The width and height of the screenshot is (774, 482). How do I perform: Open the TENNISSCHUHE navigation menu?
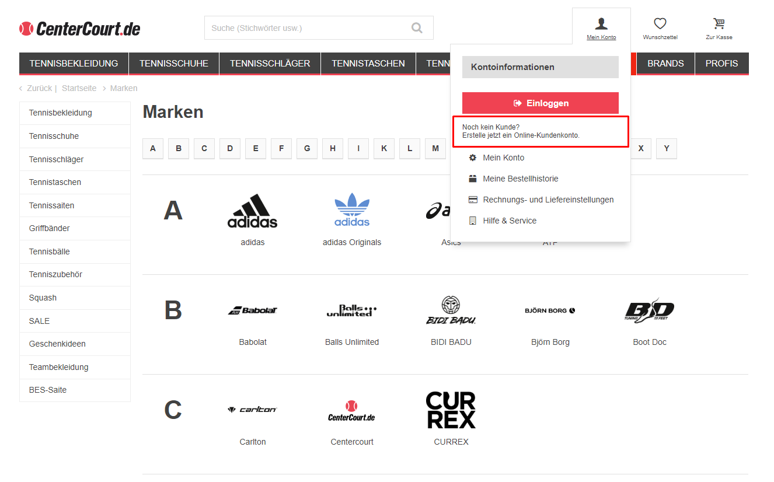point(174,64)
